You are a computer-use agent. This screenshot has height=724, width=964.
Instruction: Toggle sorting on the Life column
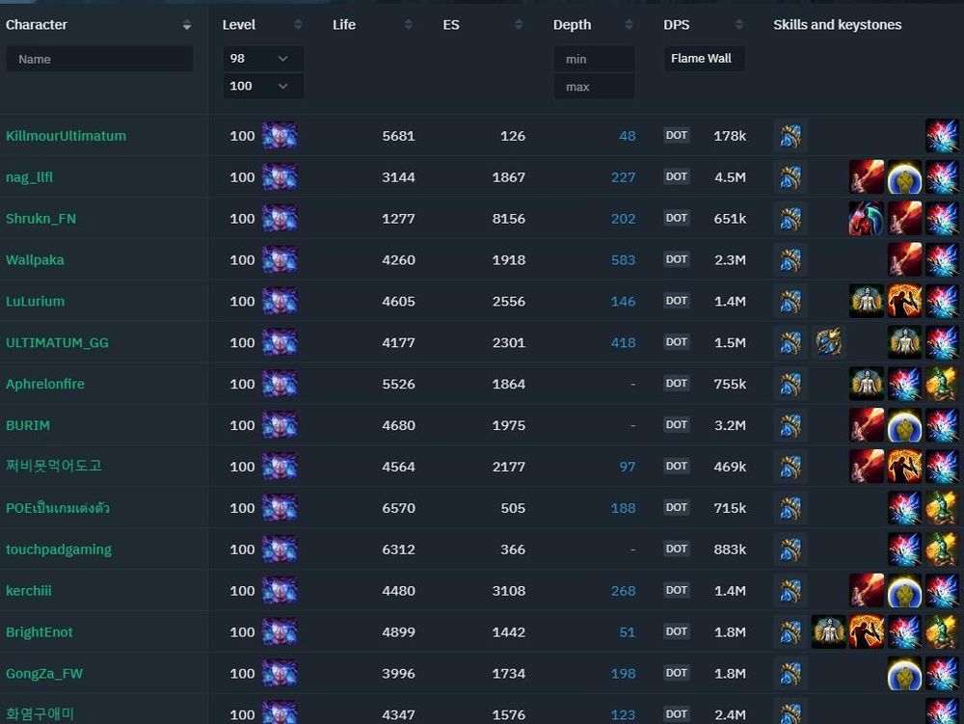(x=408, y=25)
